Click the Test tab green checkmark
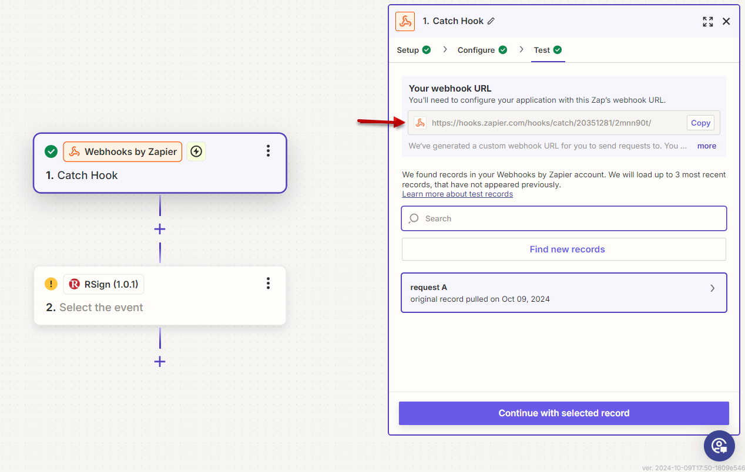The width and height of the screenshot is (745, 472). pos(558,50)
